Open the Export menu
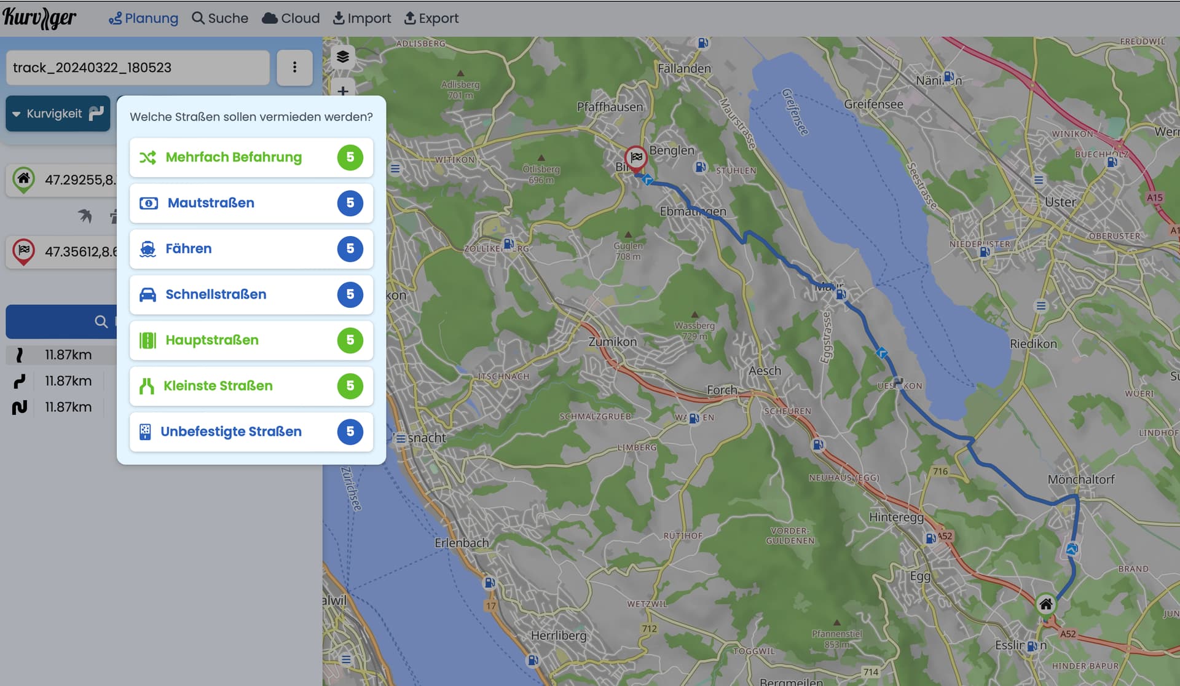Image resolution: width=1180 pixels, height=686 pixels. pyautogui.click(x=431, y=18)
